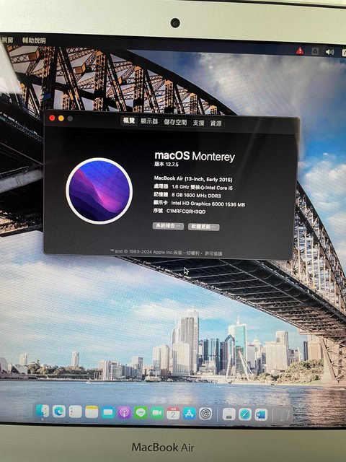Open the volume control in menu bar
Image resolution: width=346 pixels, height=462 pixels.
point(329,52)
